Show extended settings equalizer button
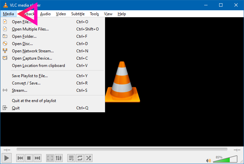Viewport: 244px width, 164px height. point(59,158)
